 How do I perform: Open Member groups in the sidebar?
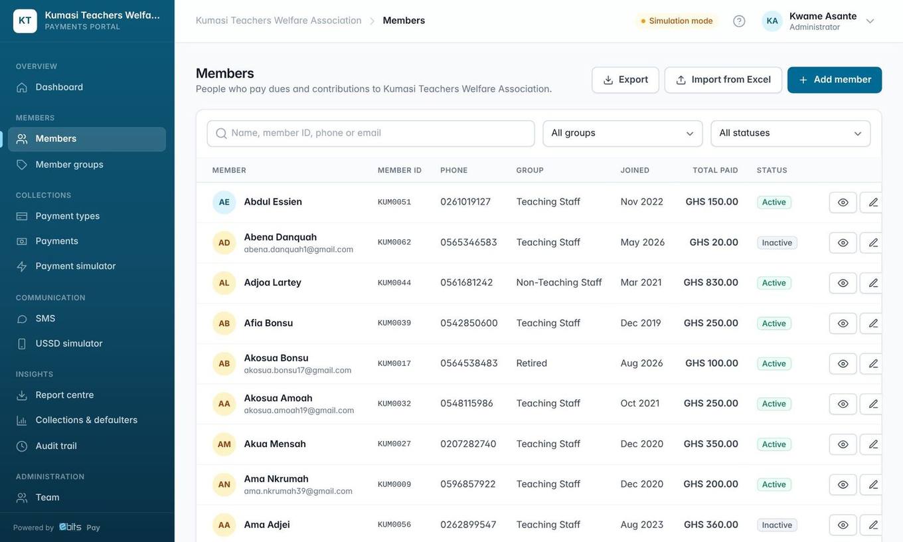(x=87, y=165)
